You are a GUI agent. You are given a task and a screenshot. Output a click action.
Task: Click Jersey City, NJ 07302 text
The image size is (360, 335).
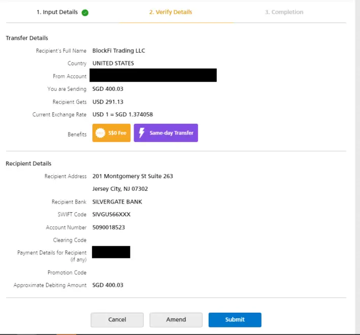point(120,189)
